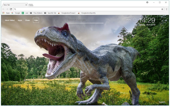The width and height of the screenshot is (170, 106).
Task: Click the back navigation arrow
Action: 3,9
